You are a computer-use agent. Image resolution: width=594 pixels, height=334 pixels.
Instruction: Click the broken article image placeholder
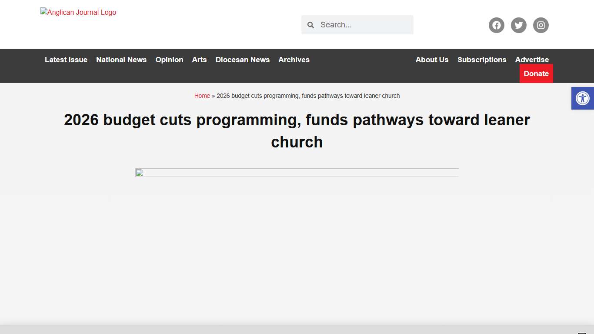pyautogui.click(x=139, y=173)
